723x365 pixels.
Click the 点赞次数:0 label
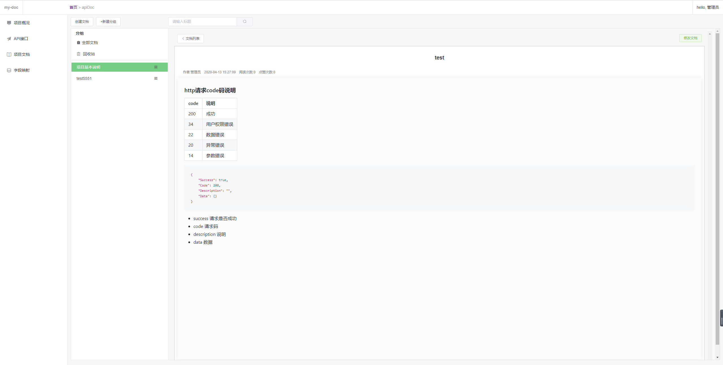(267, 72)
